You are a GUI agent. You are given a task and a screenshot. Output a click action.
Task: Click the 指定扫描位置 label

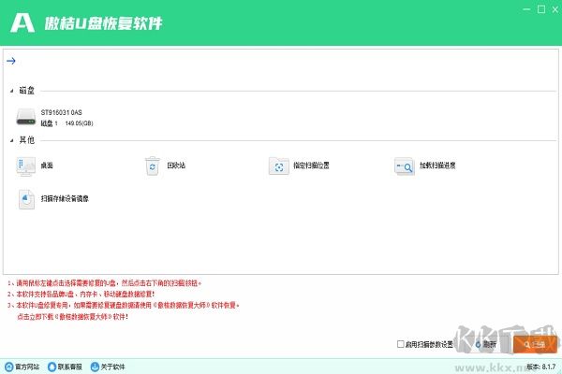click(311, 165)
